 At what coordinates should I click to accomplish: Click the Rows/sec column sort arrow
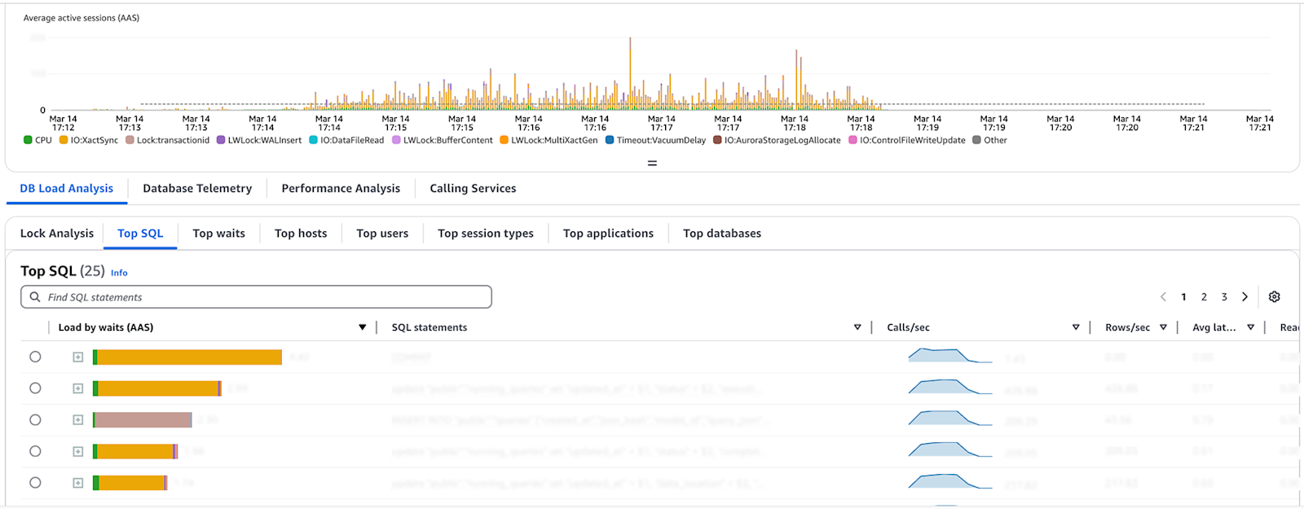point(1163,327)
